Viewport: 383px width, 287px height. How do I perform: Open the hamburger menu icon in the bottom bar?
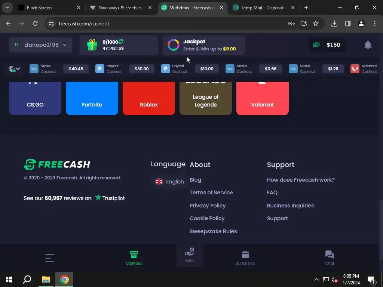pos(50,258)
